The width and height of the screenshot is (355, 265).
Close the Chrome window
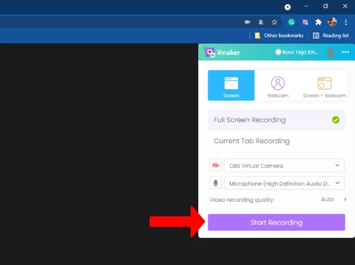(x=345, y=6)
